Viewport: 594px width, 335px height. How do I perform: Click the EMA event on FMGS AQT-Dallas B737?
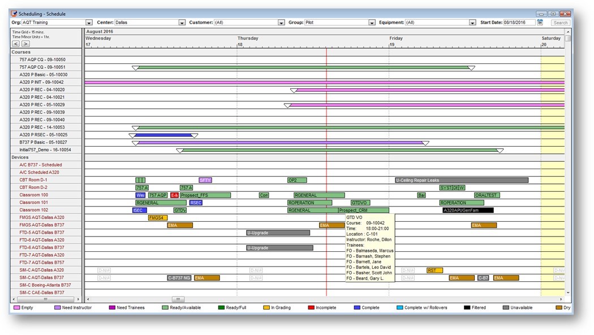180,225
